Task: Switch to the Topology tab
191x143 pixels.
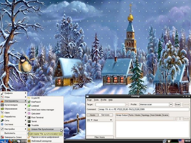Action: tap(145, 115)
